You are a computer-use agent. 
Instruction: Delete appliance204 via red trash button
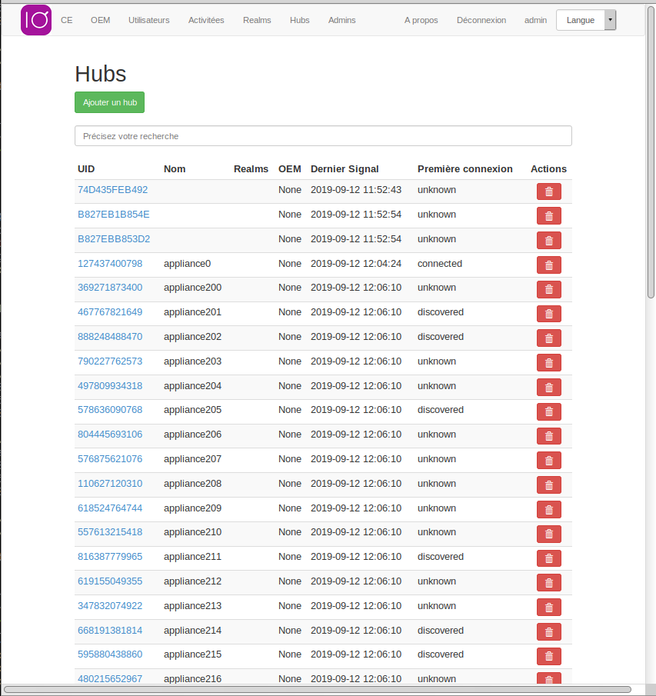coord(548,388)
